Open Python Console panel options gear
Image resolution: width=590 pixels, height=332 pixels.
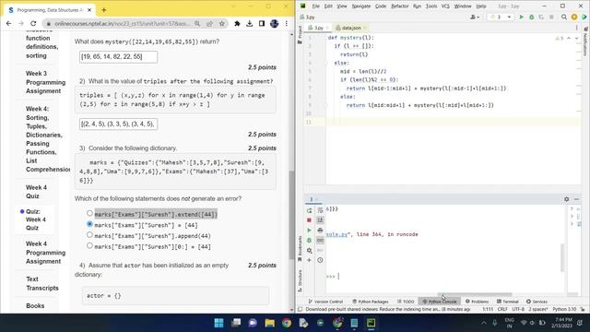(567, 199)
